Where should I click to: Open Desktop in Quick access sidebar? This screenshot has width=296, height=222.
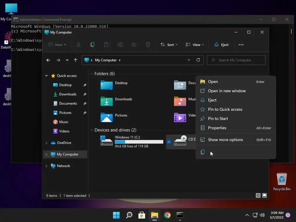[66, 85]
